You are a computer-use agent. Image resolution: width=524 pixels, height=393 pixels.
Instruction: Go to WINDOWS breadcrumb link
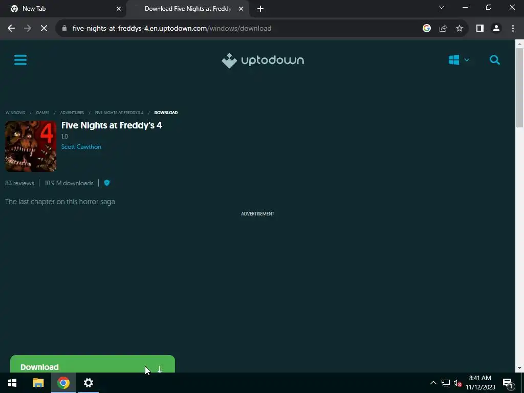click(x=15, y=113)
